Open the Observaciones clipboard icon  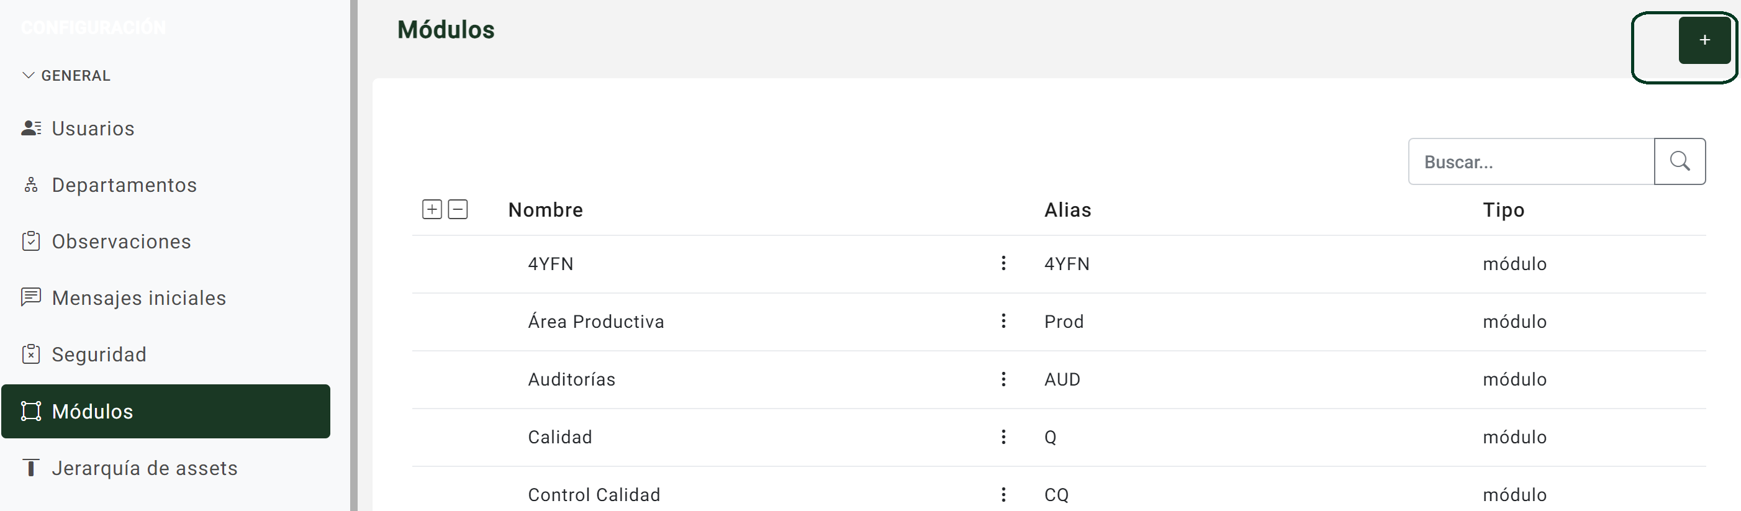pos(31,242)
